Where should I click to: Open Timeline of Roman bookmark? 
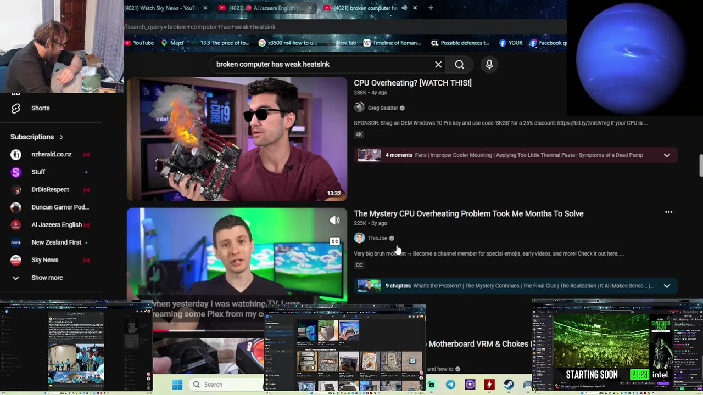(x=392, y=43)
